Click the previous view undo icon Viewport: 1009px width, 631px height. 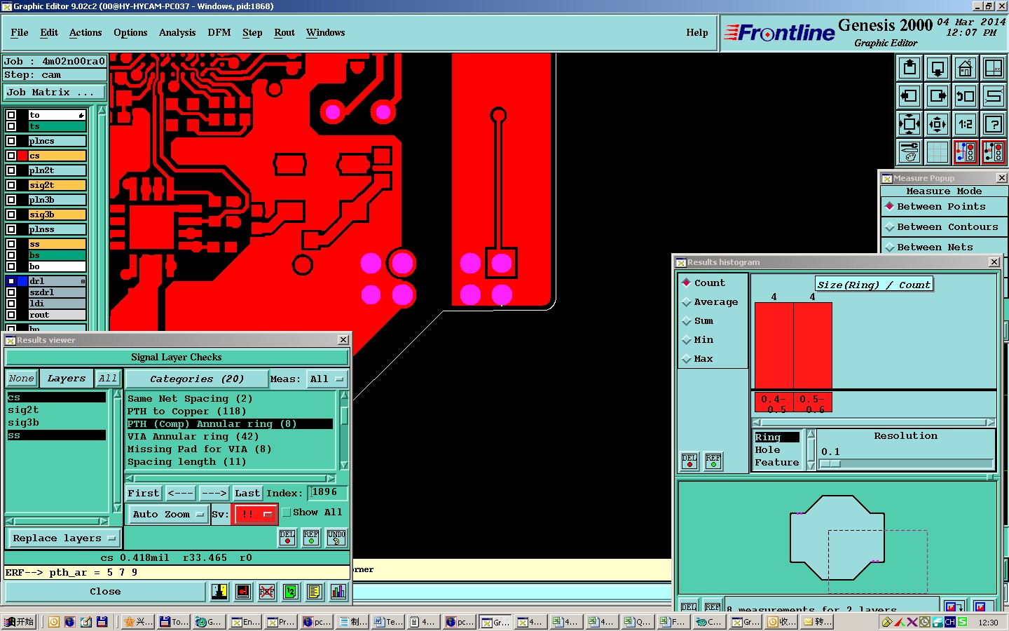coord(966,96)
